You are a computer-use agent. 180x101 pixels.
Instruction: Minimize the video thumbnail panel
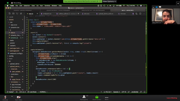point(153,7)
